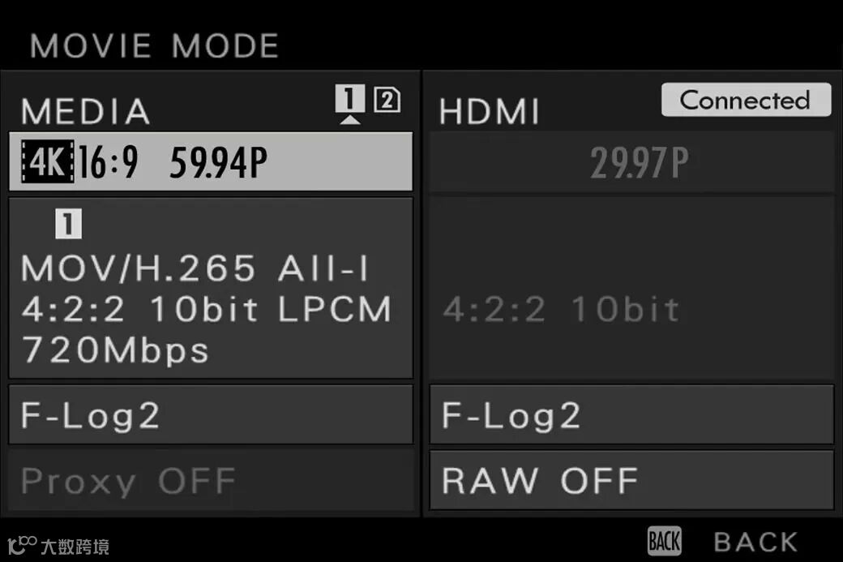Toggle the Proxy OFF setting
The width and height of the screenshot is (843, 562).
click(x=212, y=480)
